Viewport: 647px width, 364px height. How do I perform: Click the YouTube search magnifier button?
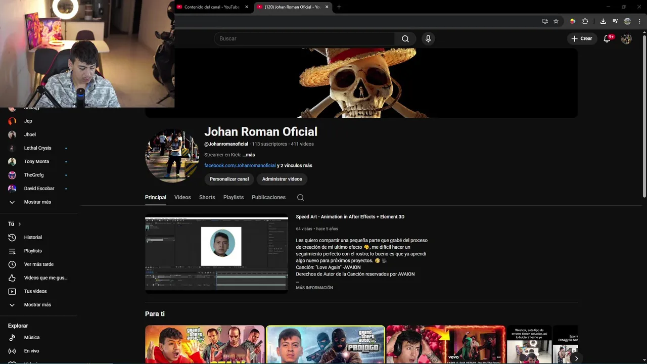tap(405, 38)
